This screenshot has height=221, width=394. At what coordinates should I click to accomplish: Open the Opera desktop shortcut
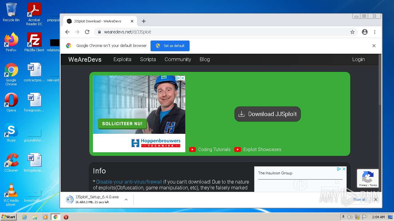11,102
